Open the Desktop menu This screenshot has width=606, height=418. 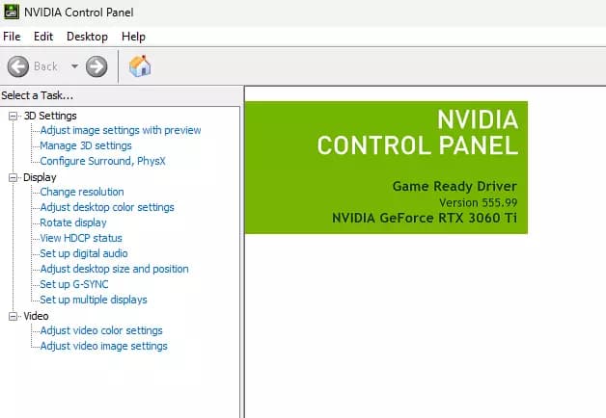coord(87,37)
